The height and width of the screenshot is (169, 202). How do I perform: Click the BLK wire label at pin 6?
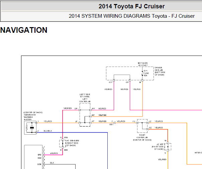tap(52, 163)
